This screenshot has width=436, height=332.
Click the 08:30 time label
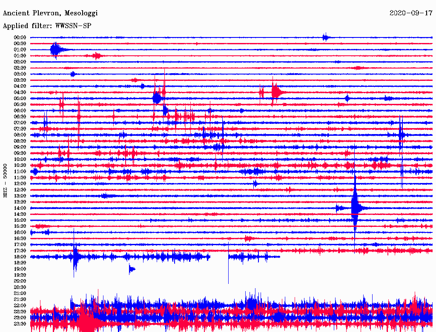20,141
